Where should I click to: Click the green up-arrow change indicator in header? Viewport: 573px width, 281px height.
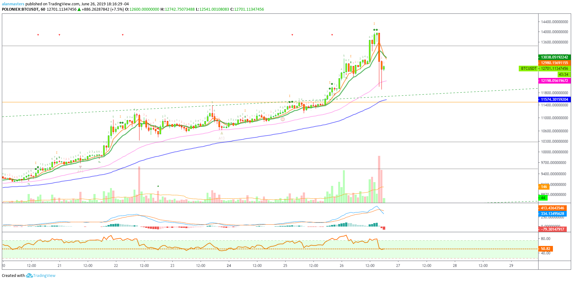(79, 9)
